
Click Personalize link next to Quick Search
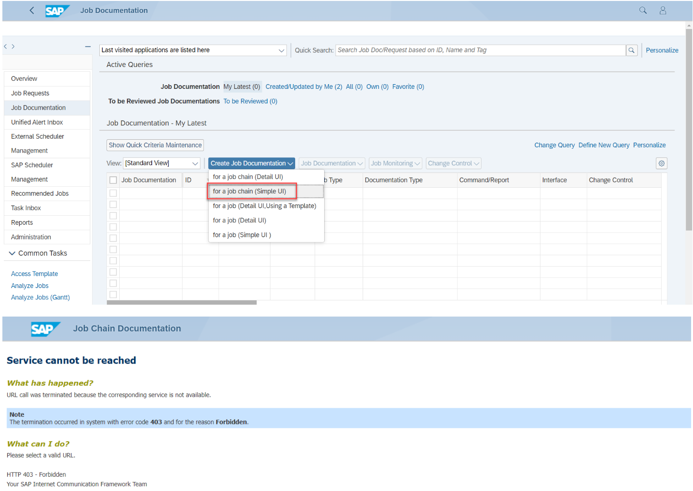(662, 50)
